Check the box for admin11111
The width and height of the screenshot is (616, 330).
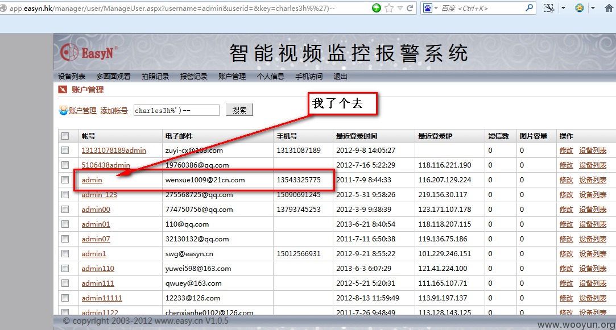click(65, 298)
